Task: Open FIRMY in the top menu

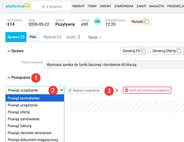Action: (92, 6)
